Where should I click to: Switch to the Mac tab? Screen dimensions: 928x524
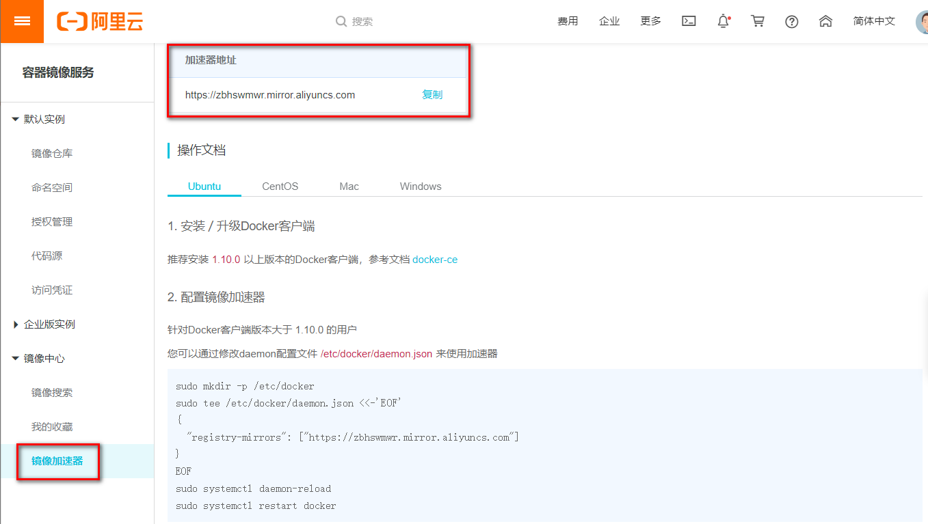pyautogui.click(x=349, y=187)
